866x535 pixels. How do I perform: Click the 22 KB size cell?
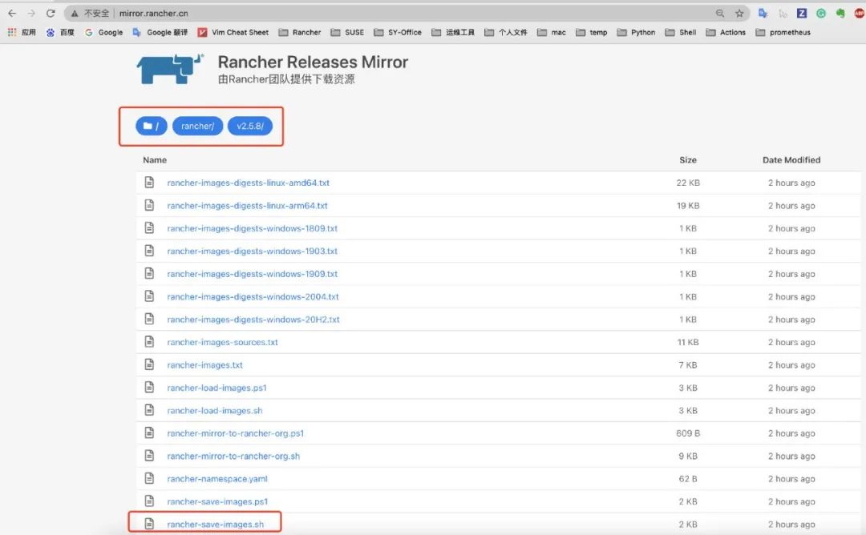(688, 183)
